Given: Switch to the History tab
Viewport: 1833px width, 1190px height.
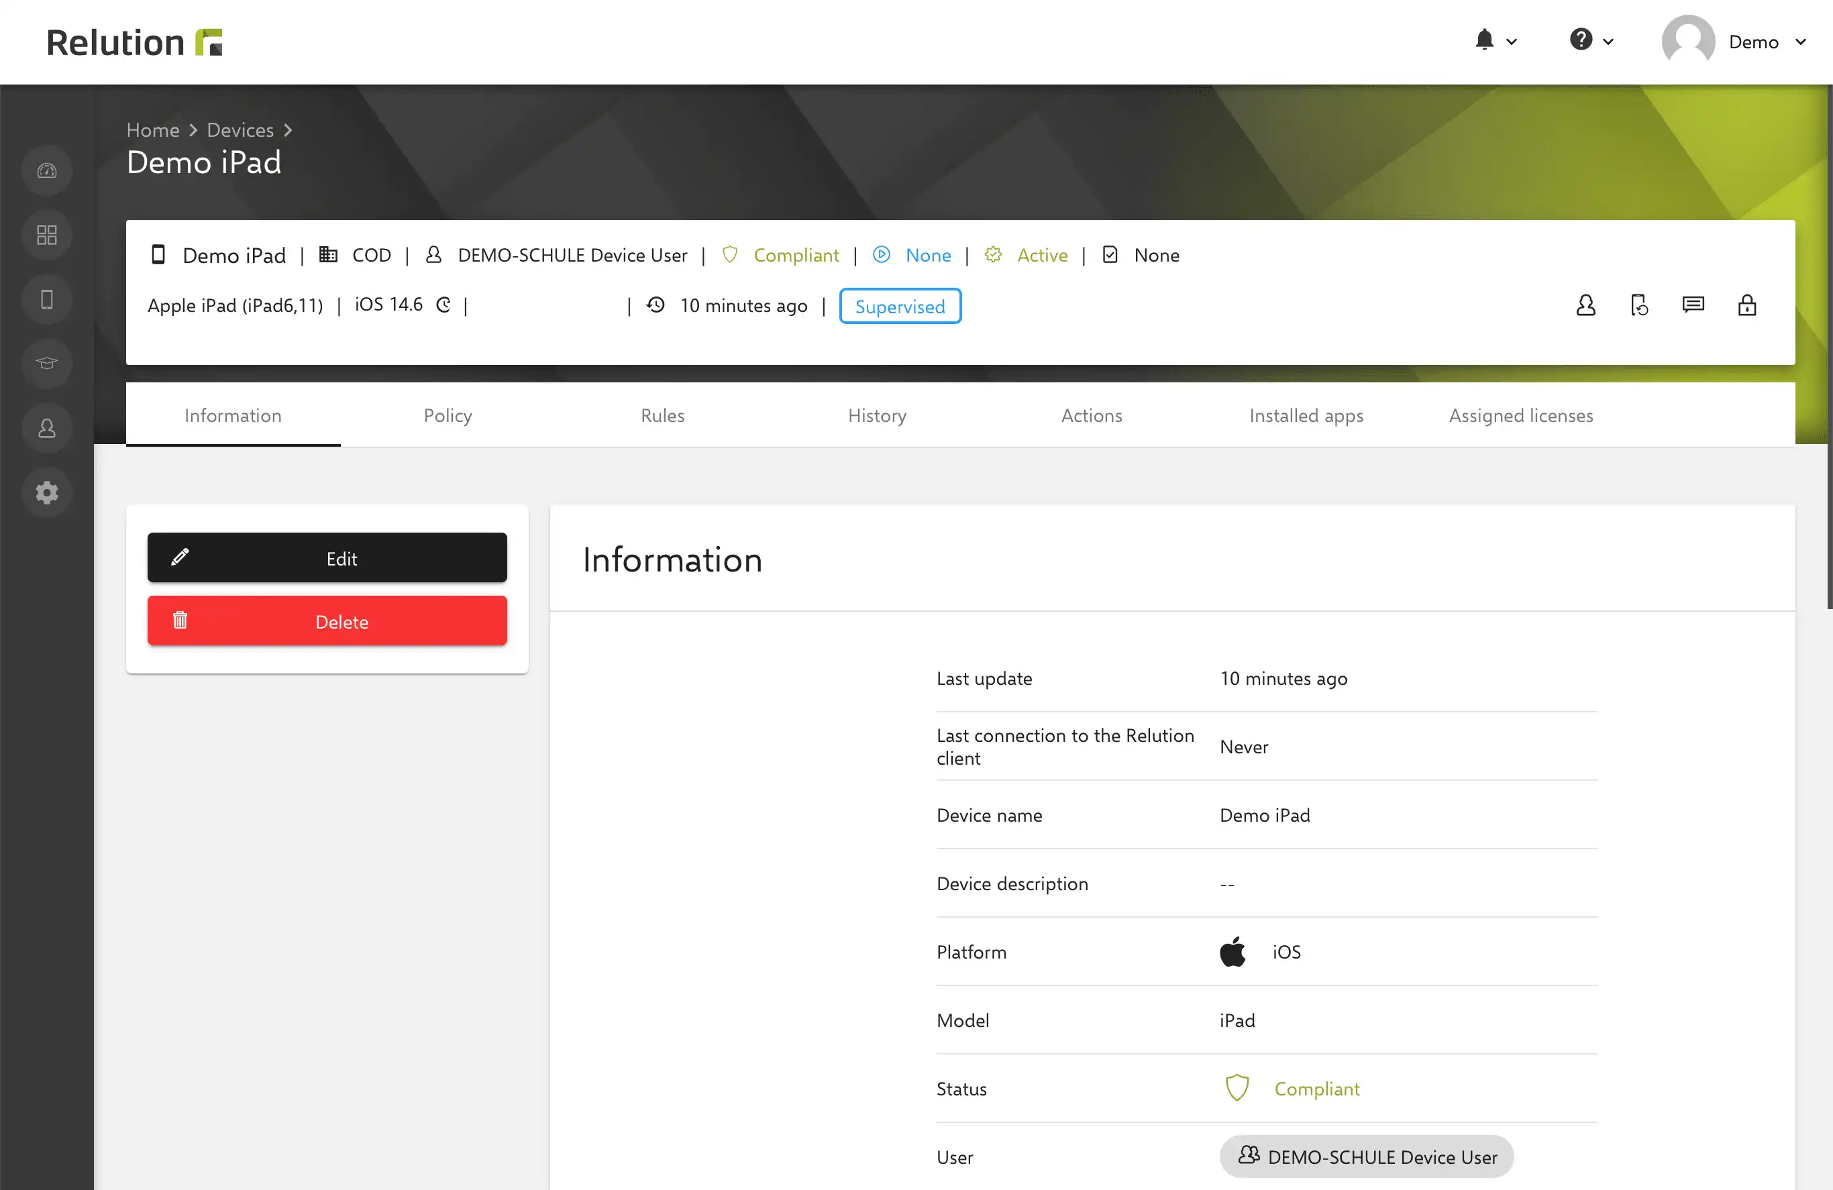Looking at the screenshot, I should coord(877,415).
